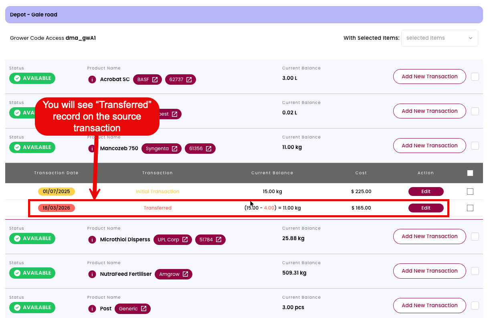Toggle the select-all checkbox in transaction header
Image resolution: width=493 pixels, height=318 pixels.
pos(470,173)
